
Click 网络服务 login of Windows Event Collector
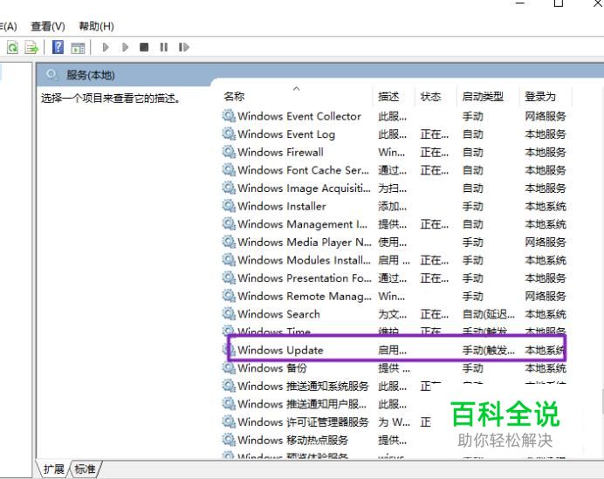[x=545, y=116]
